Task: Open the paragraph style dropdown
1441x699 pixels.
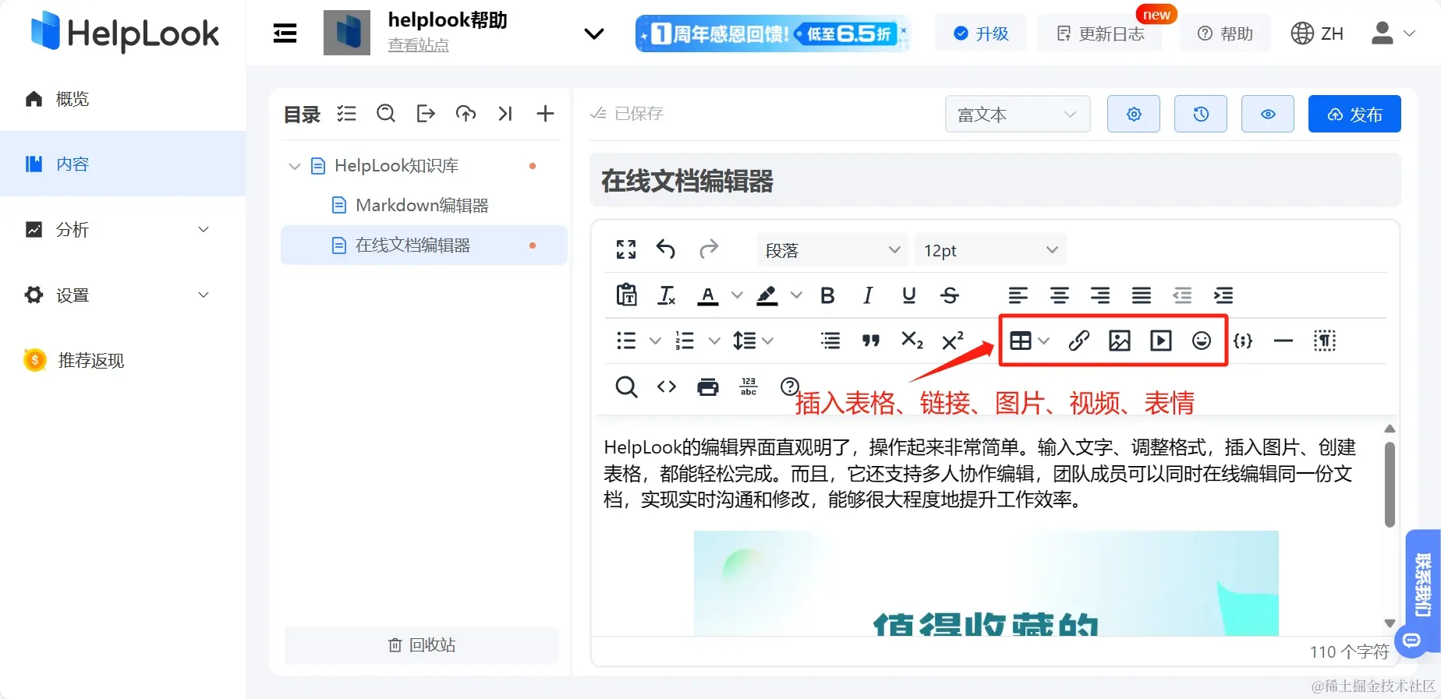Action: [832, 250]
